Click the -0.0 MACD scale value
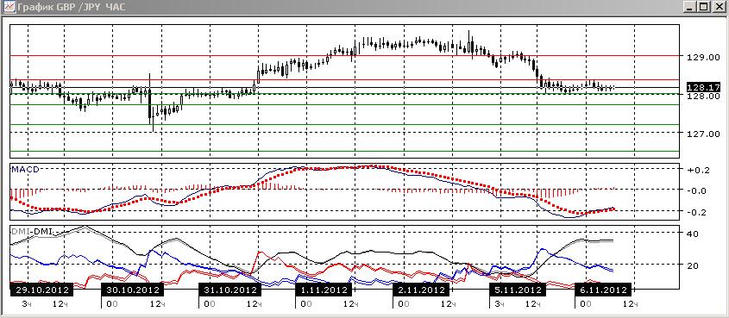This screenshot has height=318, width=729. click(x=696, y=190)
